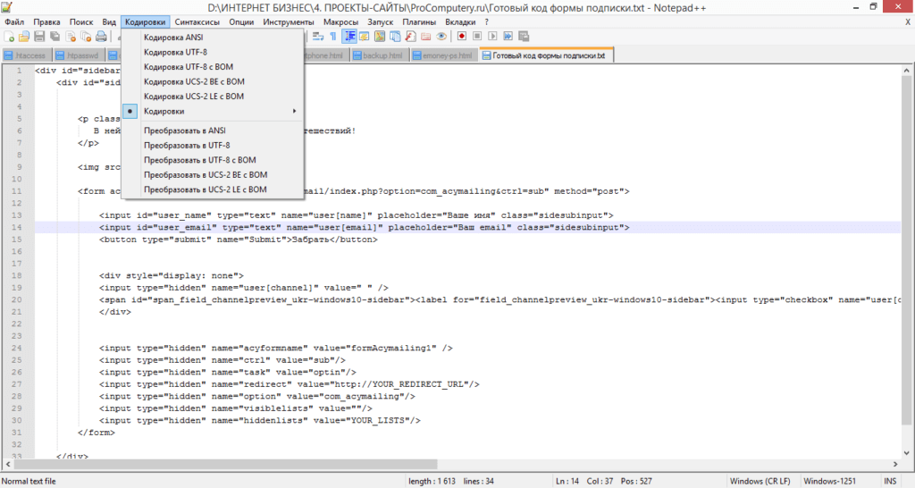This screenshot has height=488, width=915.
Task: Click the Play recorded macro icon
Action: (x=492, y=37)
